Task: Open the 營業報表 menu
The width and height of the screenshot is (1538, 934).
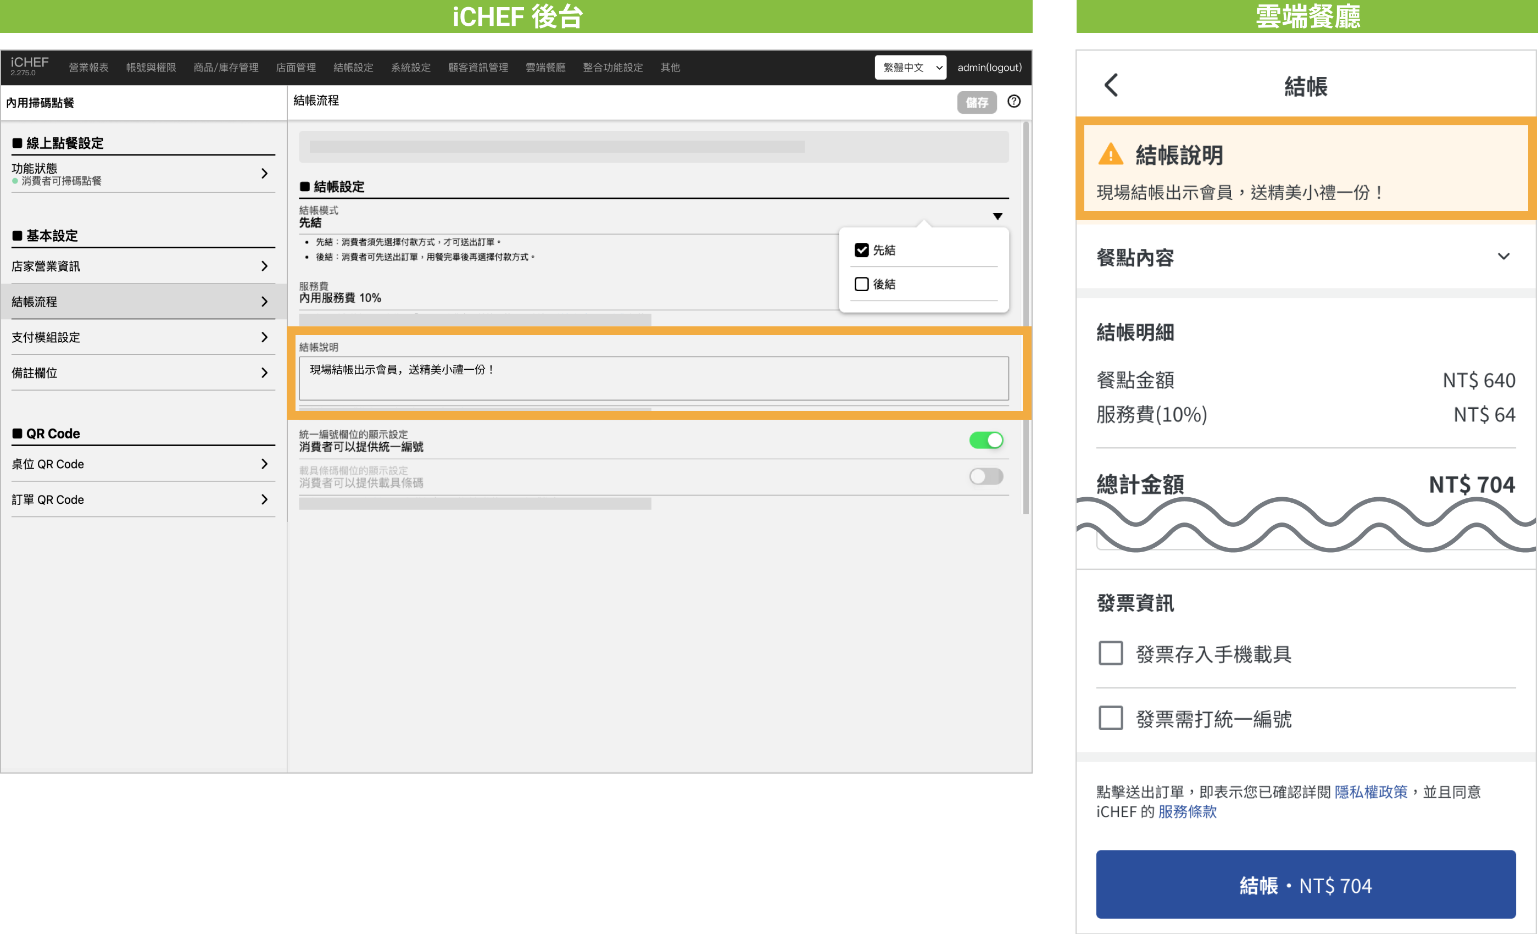Action: coord(88,68)
